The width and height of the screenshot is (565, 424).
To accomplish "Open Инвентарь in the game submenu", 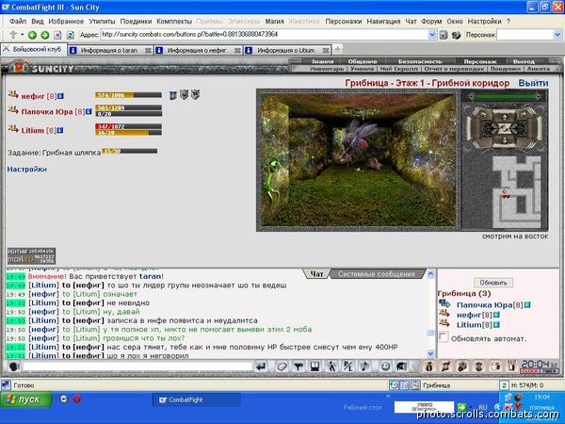I will (327, 69).
